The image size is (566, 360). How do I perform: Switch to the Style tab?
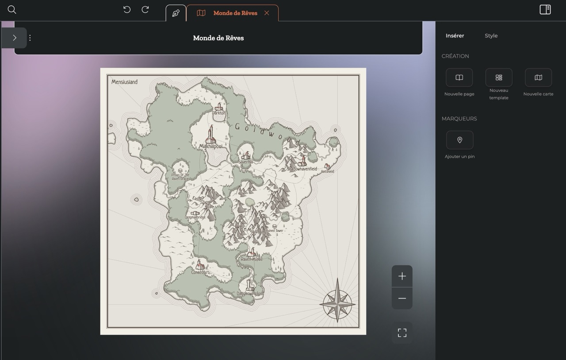coord(491,36)
